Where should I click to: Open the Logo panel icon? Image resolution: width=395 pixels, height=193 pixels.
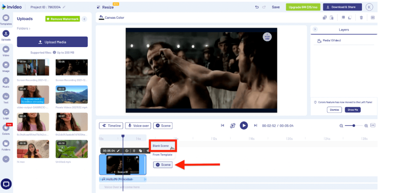pyautogui.click(x=6, y=113)
